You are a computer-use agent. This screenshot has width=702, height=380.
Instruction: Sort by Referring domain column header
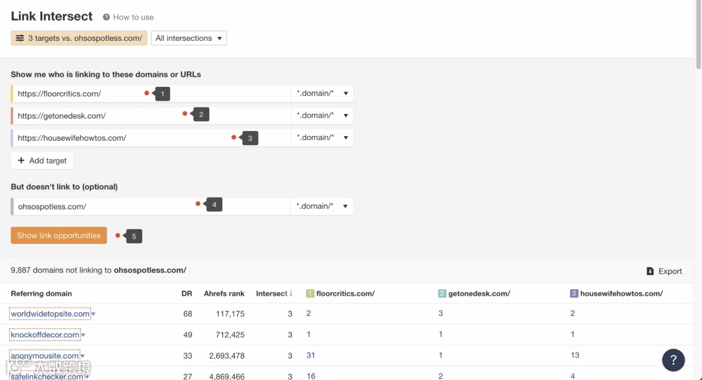click(x=41, y=293)
